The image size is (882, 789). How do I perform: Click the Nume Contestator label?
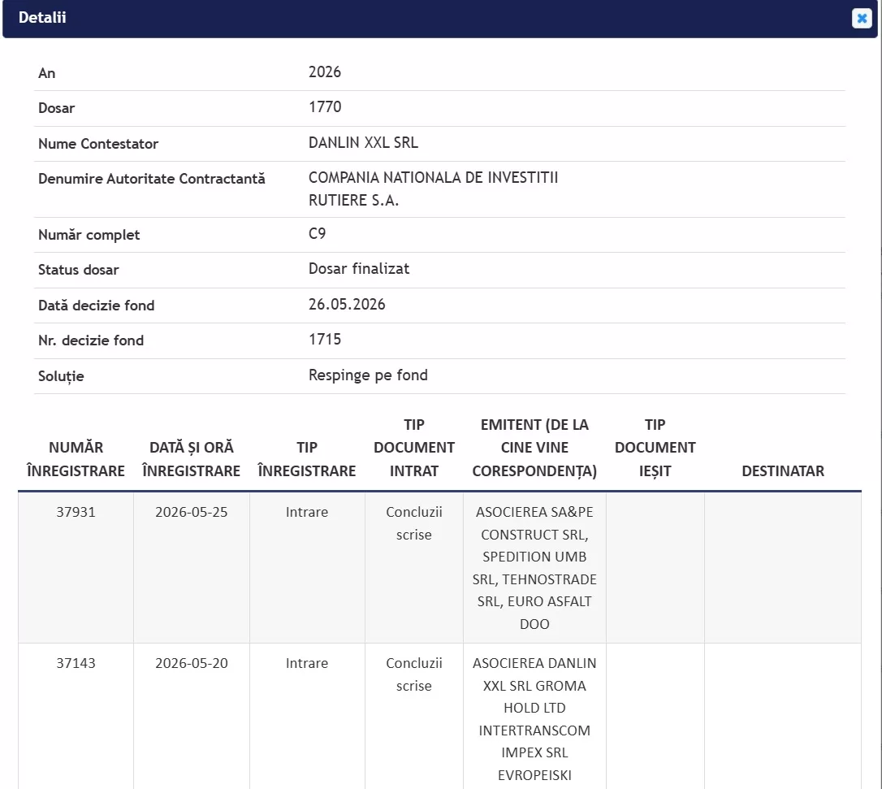click(x=98, y=144)
